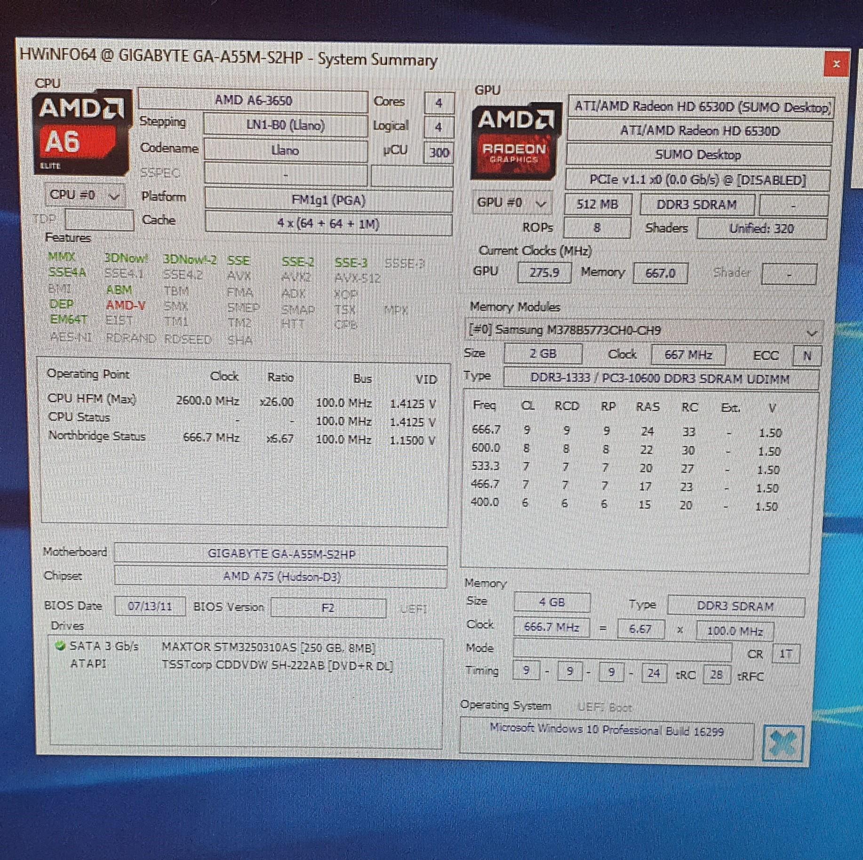Click the tRC value 28 field
Screen dimensions: 863x860
coord(716,675)
